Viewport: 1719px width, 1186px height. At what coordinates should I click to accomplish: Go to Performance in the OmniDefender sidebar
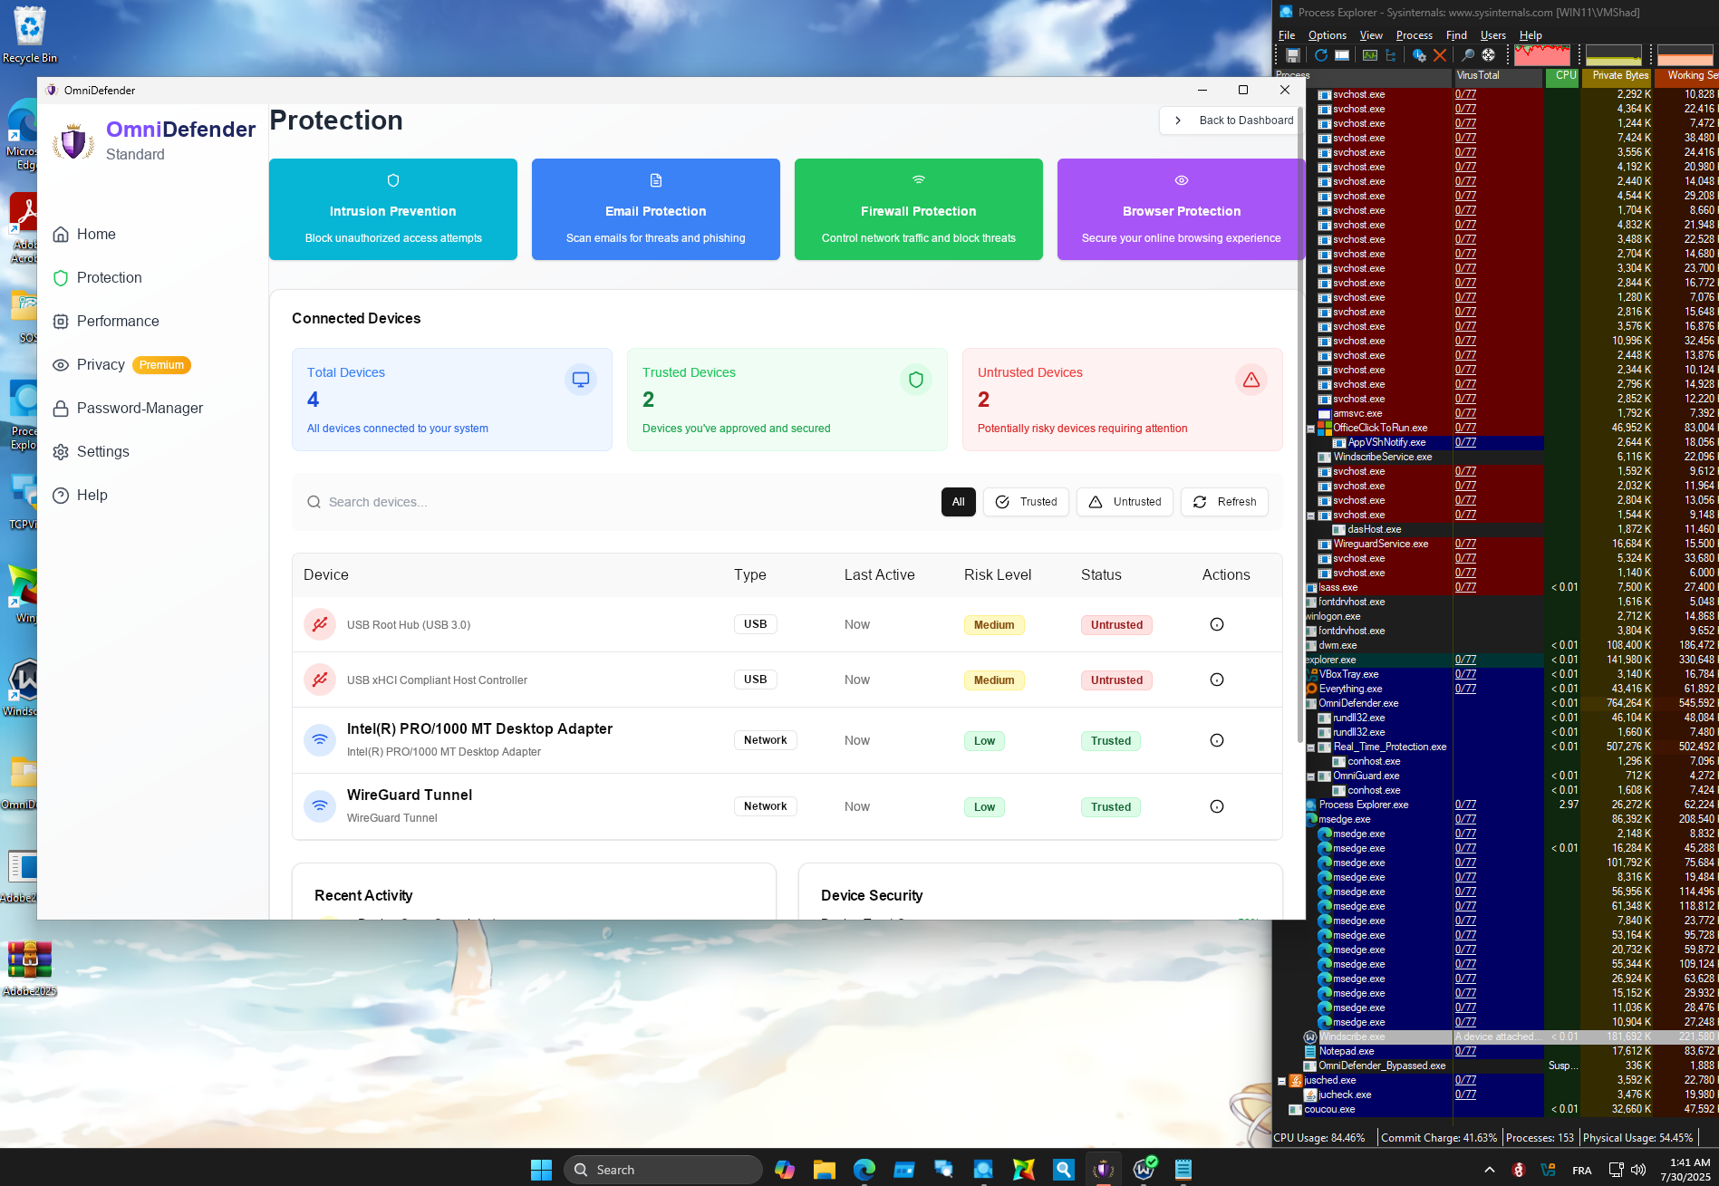click(106, 321)
